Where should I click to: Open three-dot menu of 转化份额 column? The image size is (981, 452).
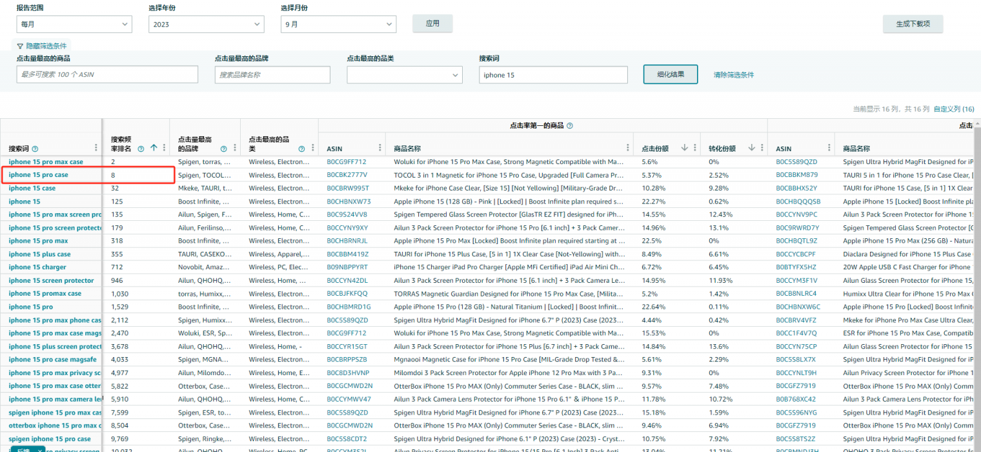click(762, 148)
